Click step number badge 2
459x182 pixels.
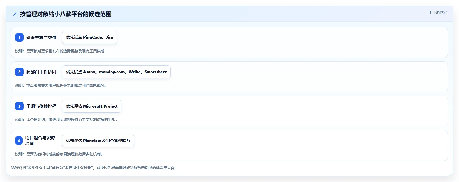[x=19, y=72]
